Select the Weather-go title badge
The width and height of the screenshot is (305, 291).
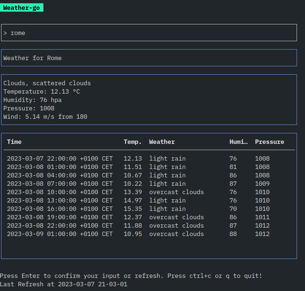(22, 8)
